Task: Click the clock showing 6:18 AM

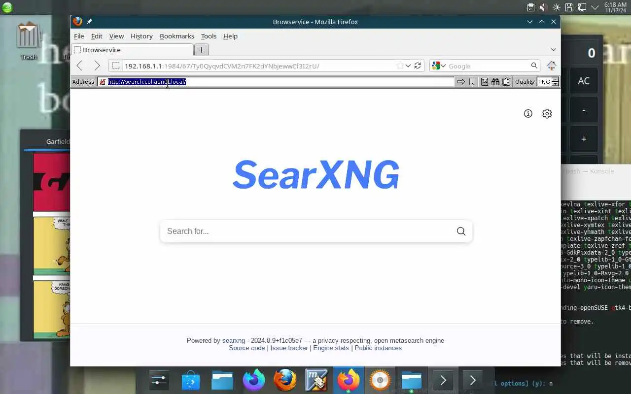Action: pyautogui.click(x=615, y=7)
